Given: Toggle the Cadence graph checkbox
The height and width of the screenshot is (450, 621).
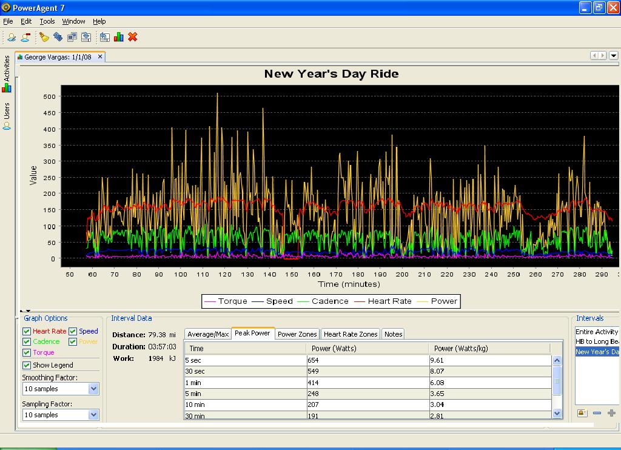Looking at the screenshot, I should 27,342.
